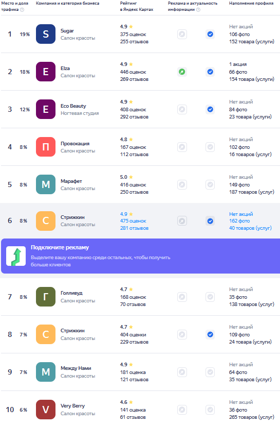Click the Very Berry logo icon
280x425 pixels.
[x=46, y=410]
